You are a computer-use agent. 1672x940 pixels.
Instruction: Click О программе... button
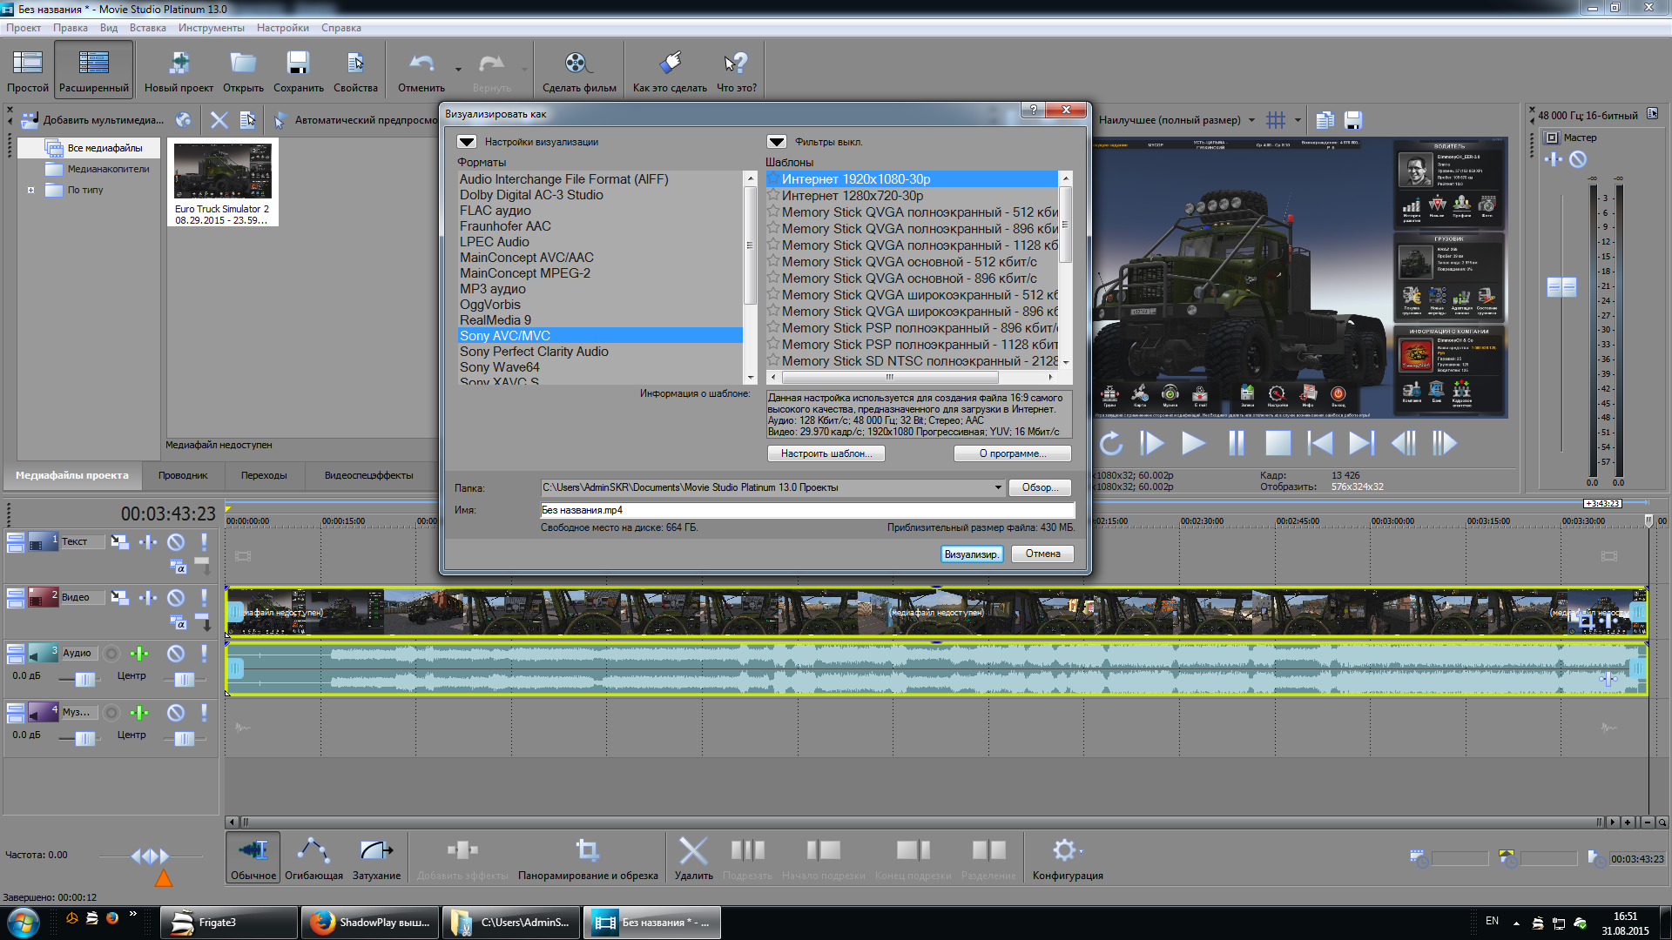tap(1012, 453)
